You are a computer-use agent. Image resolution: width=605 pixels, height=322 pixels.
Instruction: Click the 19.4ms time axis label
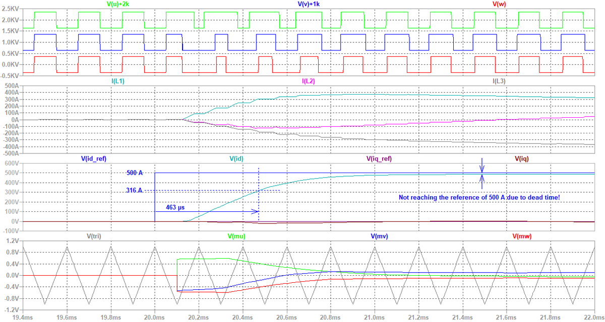[22, 317]
